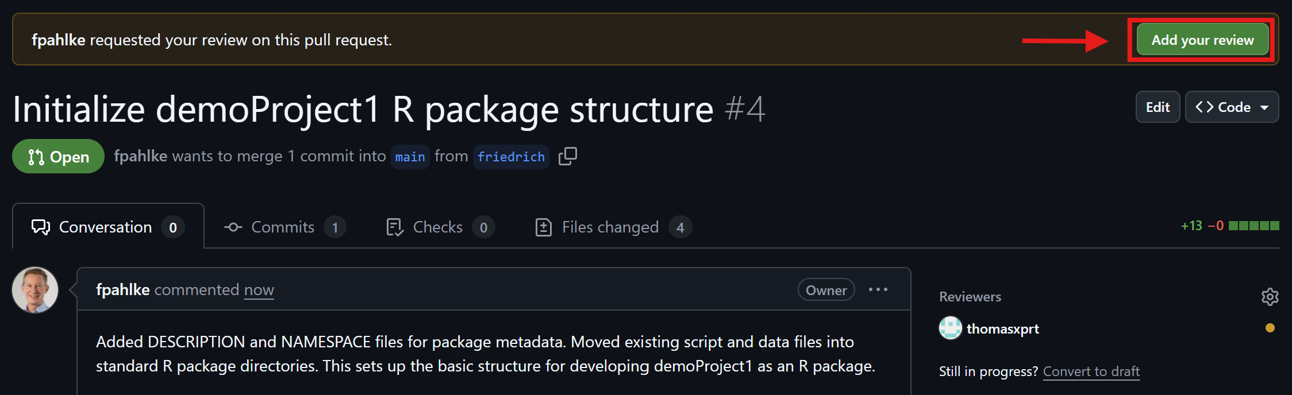Screen dimensions: 1292x395
Task: Click the Add your review button
Action: tap(1202, 40)
